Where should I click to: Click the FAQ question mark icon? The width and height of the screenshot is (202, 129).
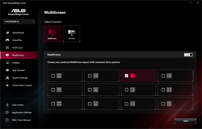coord(7,120)
